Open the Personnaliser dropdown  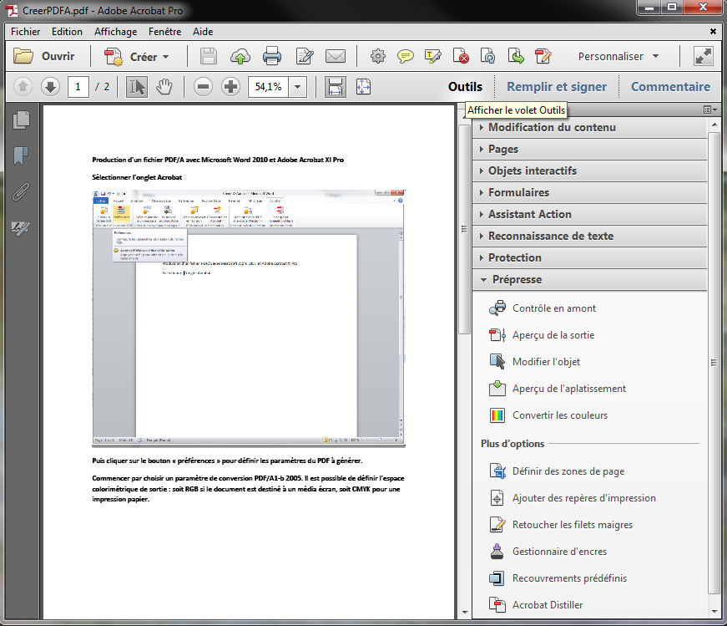pos(618,57)
